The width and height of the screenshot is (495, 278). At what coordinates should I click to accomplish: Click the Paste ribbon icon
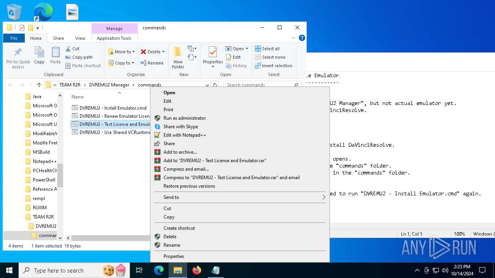55,55
